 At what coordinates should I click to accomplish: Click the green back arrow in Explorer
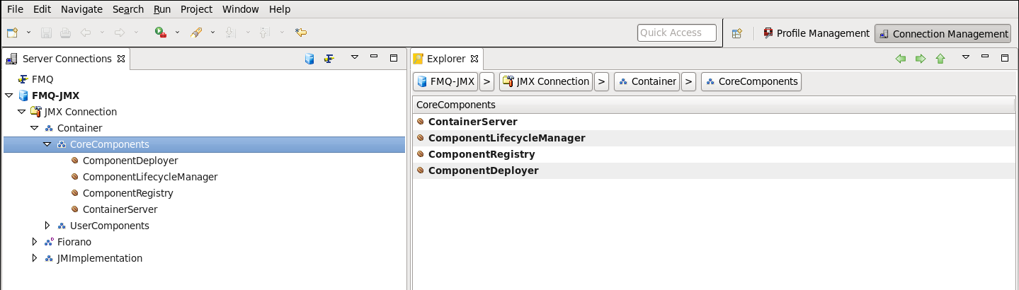click(x=901, y=59)
